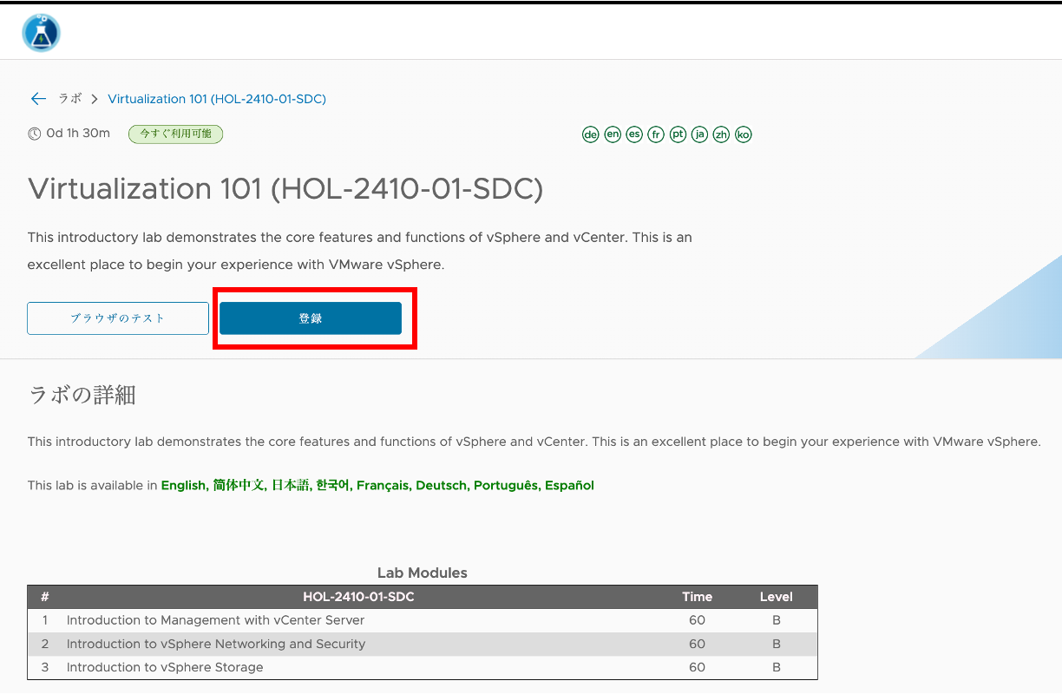Screen dimensions: 1062x694
Task: Click the 今すぐ利用可能 status badge
Action: click(176, 134)
